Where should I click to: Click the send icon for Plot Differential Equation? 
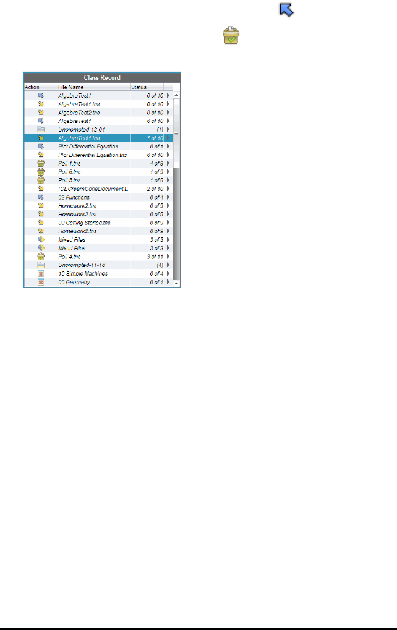coord(41,147)
